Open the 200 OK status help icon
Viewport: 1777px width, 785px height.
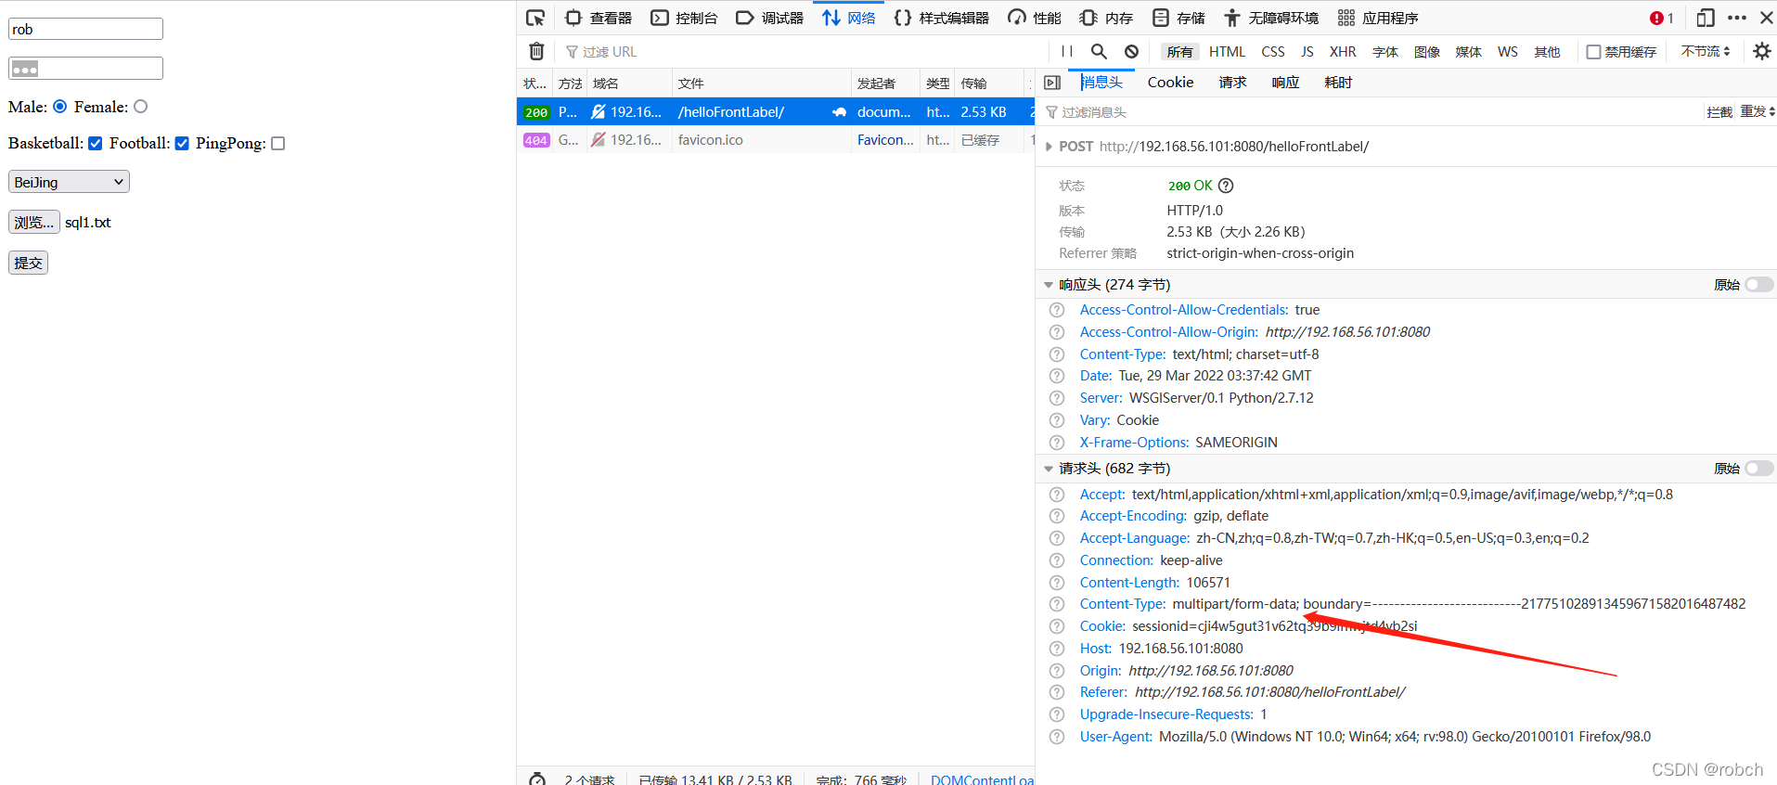pos(1226,186)
